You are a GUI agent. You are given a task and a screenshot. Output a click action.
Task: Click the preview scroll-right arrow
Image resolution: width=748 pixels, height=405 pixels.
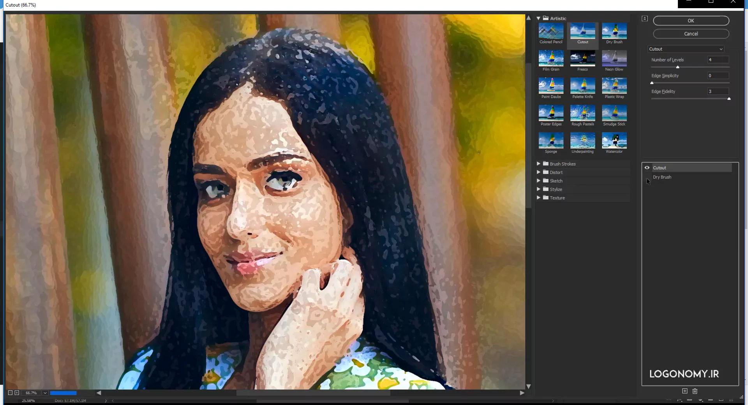[522, 393]
